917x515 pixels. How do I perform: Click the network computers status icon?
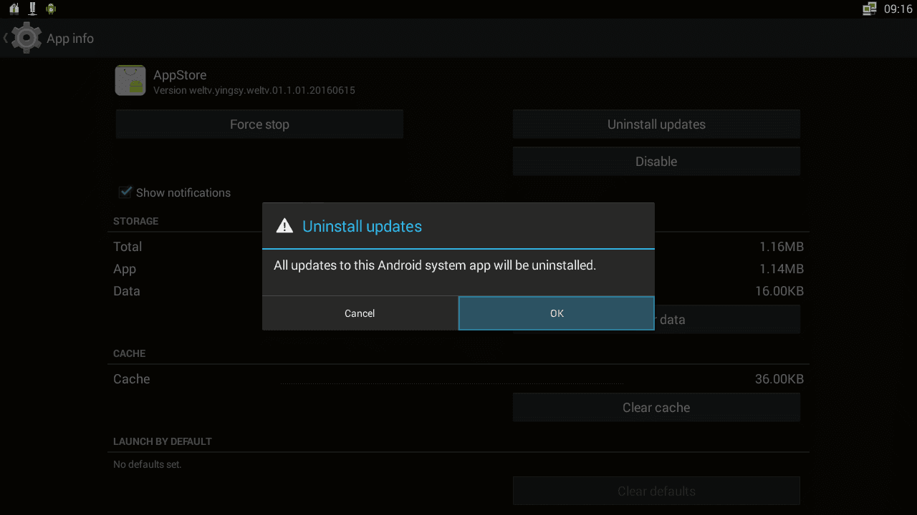[x=870, y=9]
